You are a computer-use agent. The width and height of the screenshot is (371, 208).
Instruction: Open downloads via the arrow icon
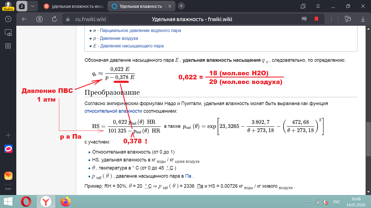(x=363, y=19)
